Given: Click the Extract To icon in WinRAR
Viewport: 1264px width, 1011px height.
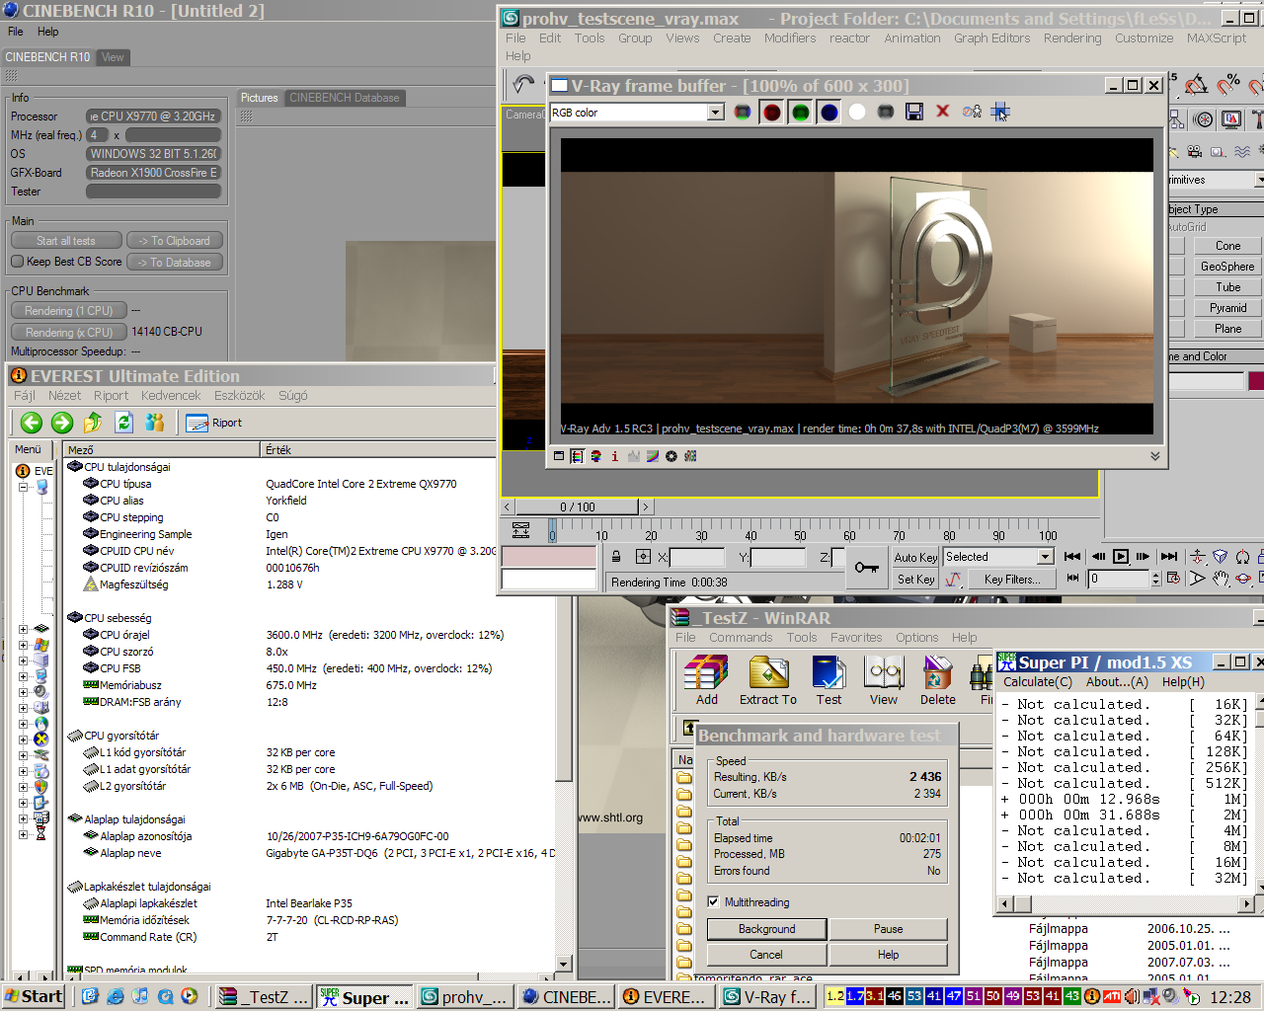Looking at the screenshot, I should [767, 681].
